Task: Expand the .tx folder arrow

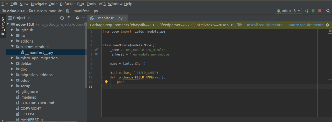Action: [12, 36]
